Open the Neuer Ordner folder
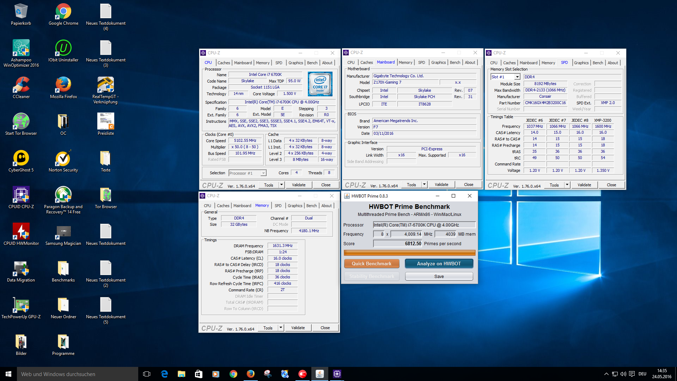The width and height of the screenshot is (677, 381). (63, 308)
